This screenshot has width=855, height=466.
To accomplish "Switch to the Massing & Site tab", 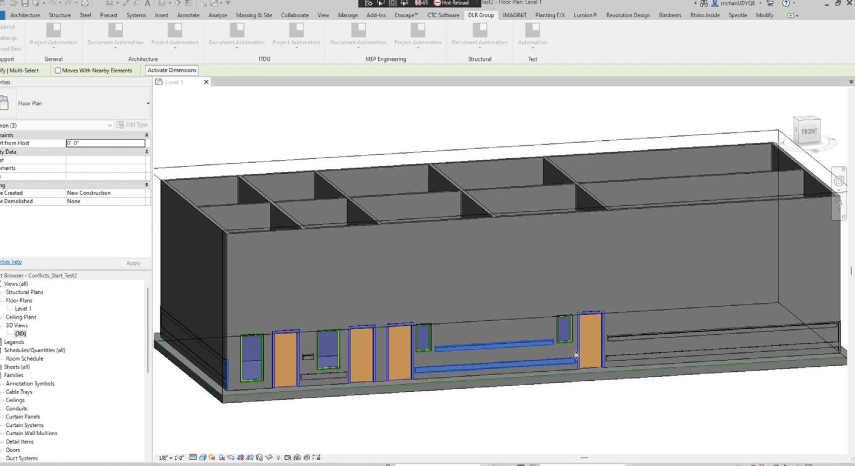I will click(x=254, y=15).
